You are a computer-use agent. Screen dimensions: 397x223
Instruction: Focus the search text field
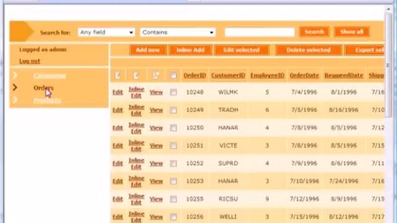[x=259, y=32]
